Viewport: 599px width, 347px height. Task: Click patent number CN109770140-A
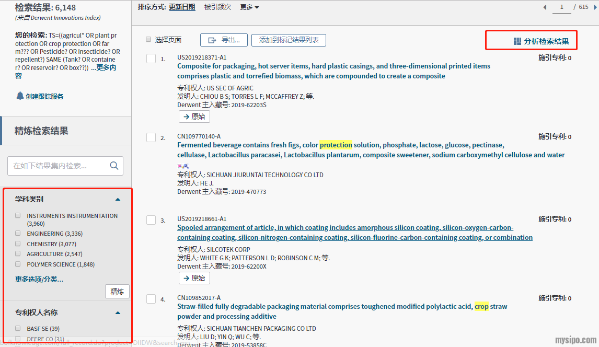(x=199, y=136)
